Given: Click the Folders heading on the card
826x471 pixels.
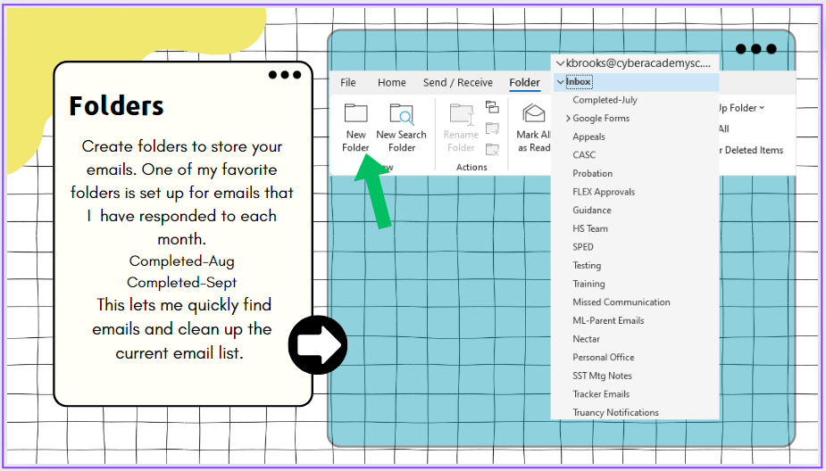Looking at the screenshot, I should pyautogui.click(x=116, y=106).
